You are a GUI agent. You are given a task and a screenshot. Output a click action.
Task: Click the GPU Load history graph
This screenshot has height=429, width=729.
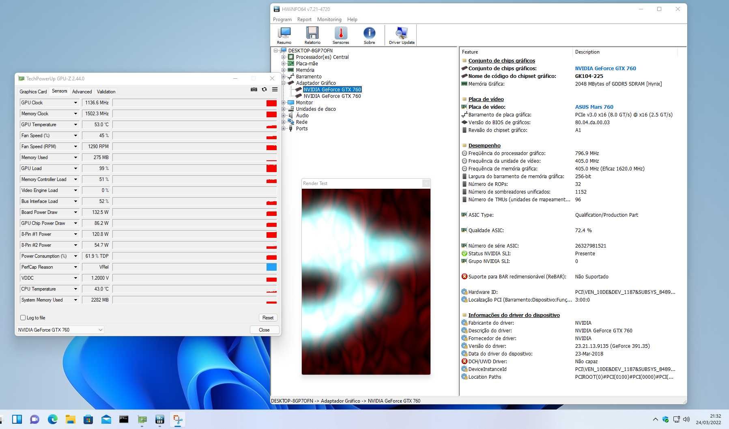click(195, 168)
